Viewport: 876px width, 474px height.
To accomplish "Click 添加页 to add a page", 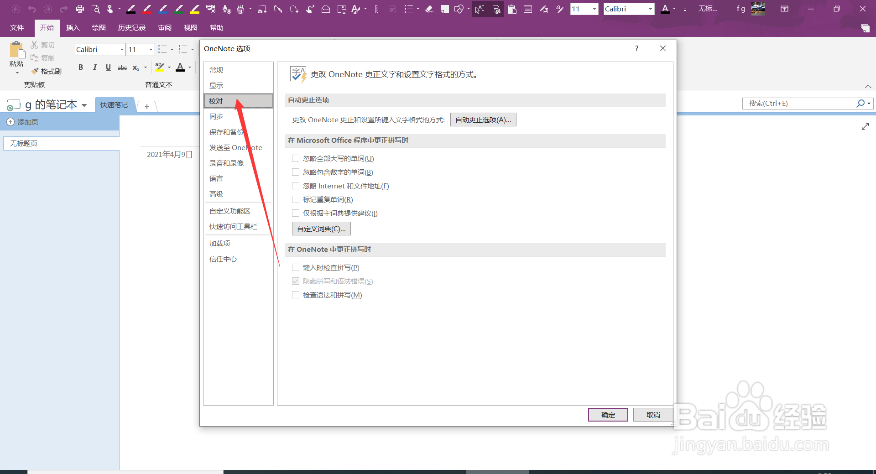I will [23, 122].
